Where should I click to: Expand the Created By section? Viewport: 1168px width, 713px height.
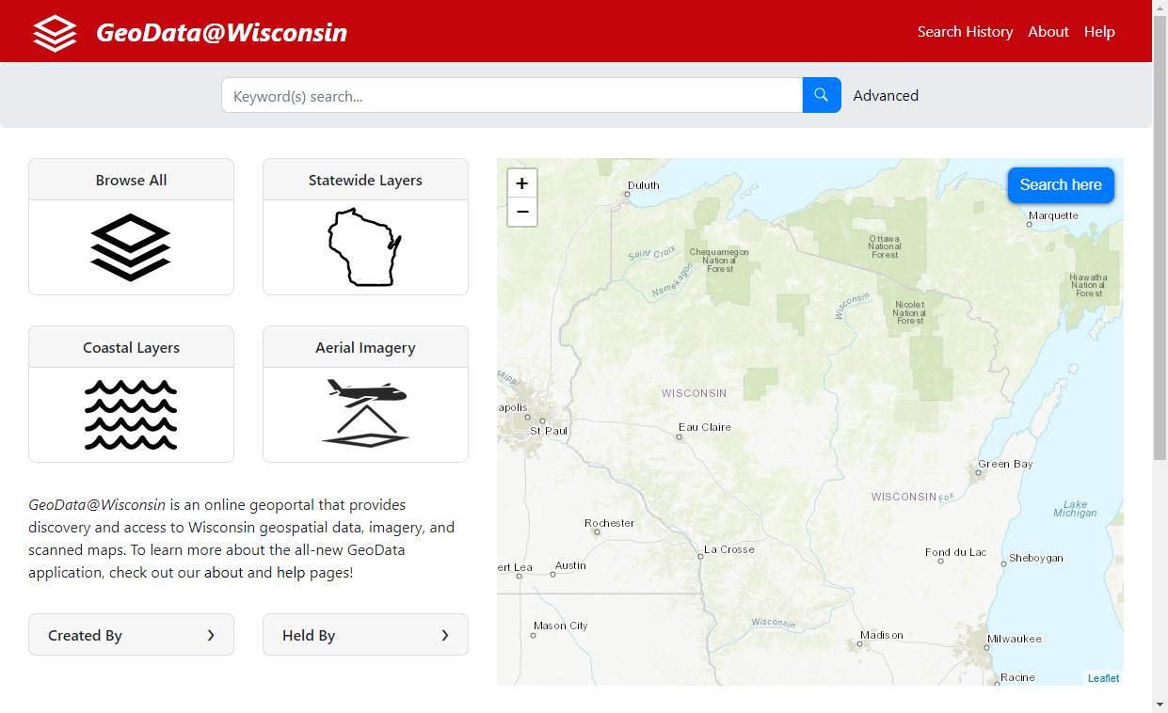(131, 635)
